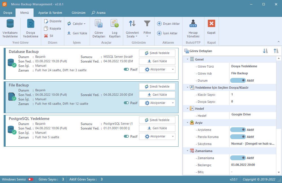Screen dimensions: 282x183
Task: Switch to Ayarlar & Yardım tab
Action: (50, 13)
